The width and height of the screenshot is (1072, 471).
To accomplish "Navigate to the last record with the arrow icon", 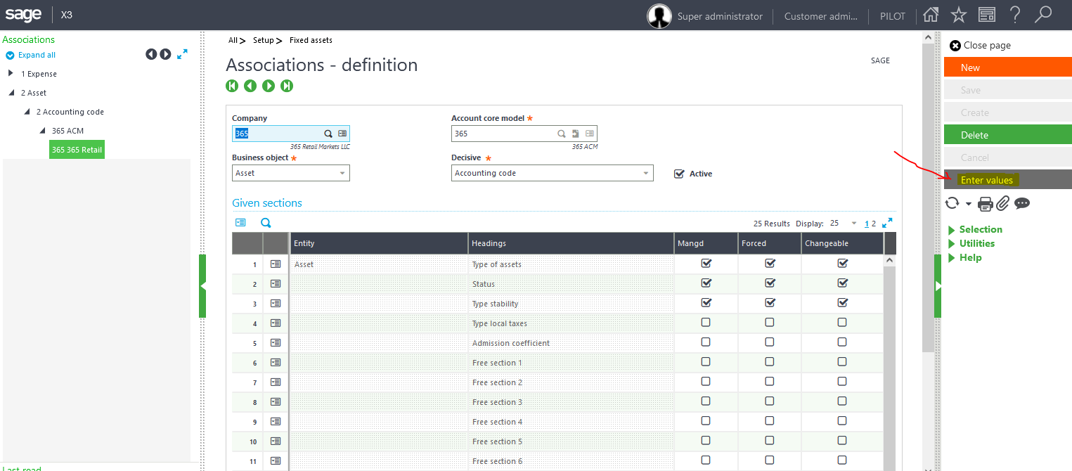I will coord(286,85).
